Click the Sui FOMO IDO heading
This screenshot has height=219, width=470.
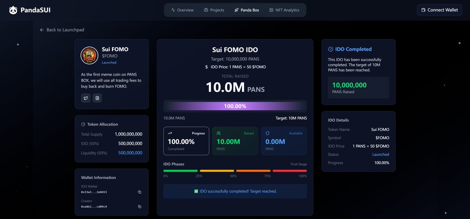(x=235, y=50)
